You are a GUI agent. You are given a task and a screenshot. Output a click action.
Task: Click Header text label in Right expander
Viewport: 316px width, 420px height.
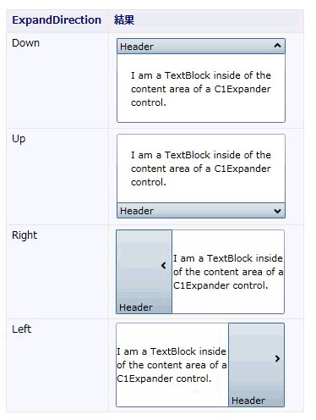tap(136, 307)
